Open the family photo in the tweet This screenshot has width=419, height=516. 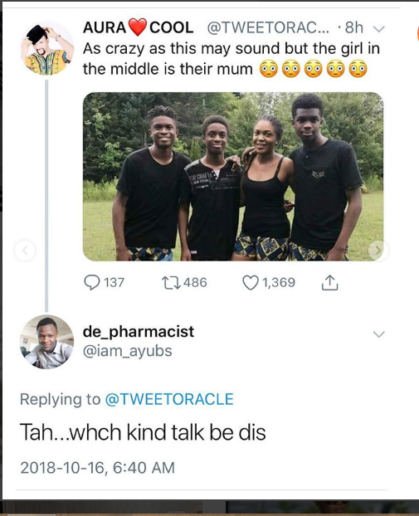point(233,177)
